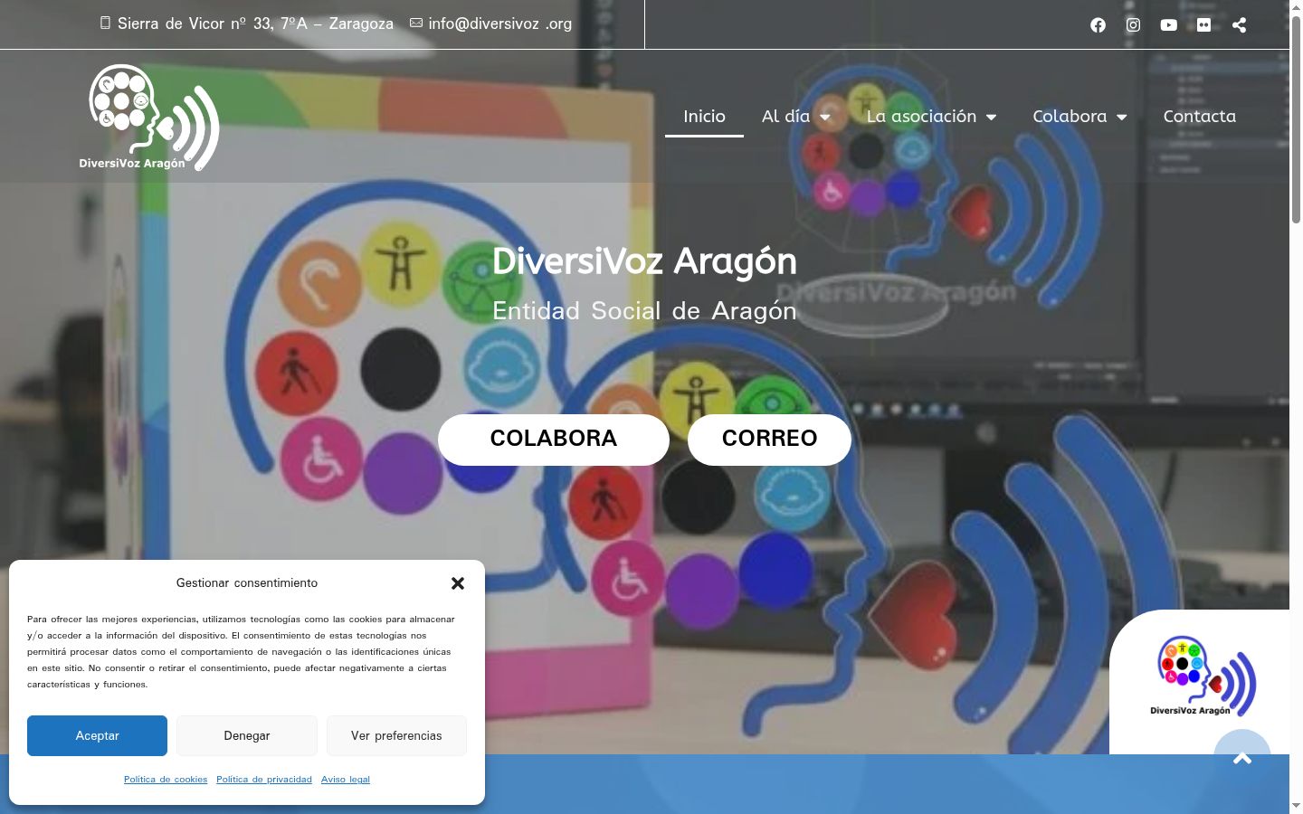Viewport: 1303px width, 814px height.
Task: Click the page vertical scrollbar thumb
Action: [1296, 119]
